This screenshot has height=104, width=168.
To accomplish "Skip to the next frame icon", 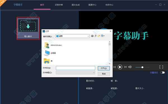I will pyautogui.click(x=125, y=67).
